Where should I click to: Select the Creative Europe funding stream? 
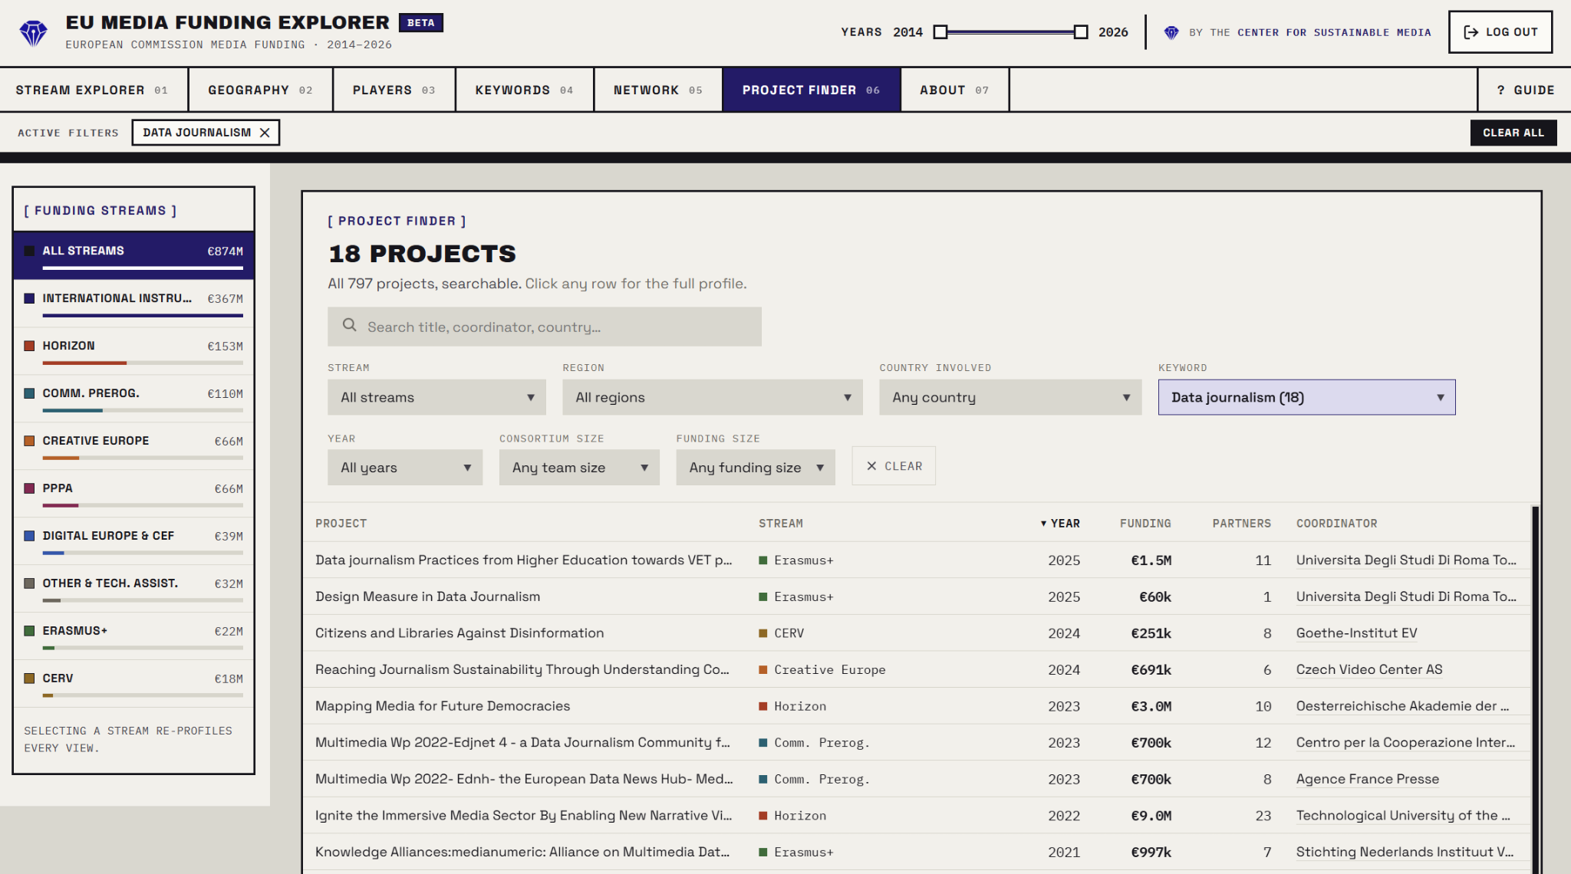click(x=133, y=446)
